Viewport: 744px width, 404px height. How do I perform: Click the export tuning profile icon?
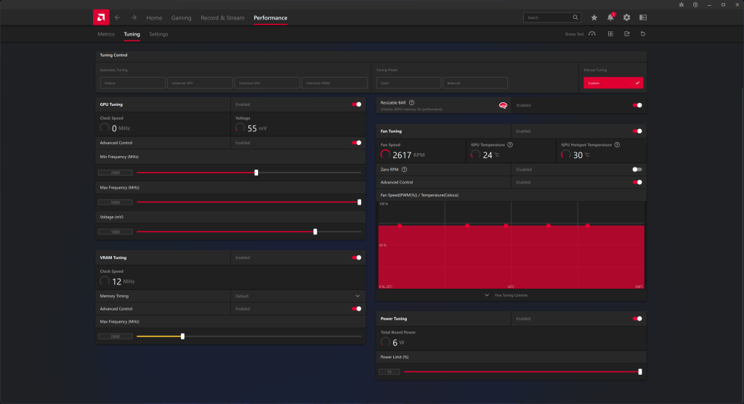[x=626, y=34]
